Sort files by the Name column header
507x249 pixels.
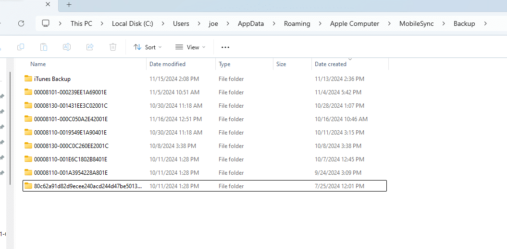pos(38,64)
